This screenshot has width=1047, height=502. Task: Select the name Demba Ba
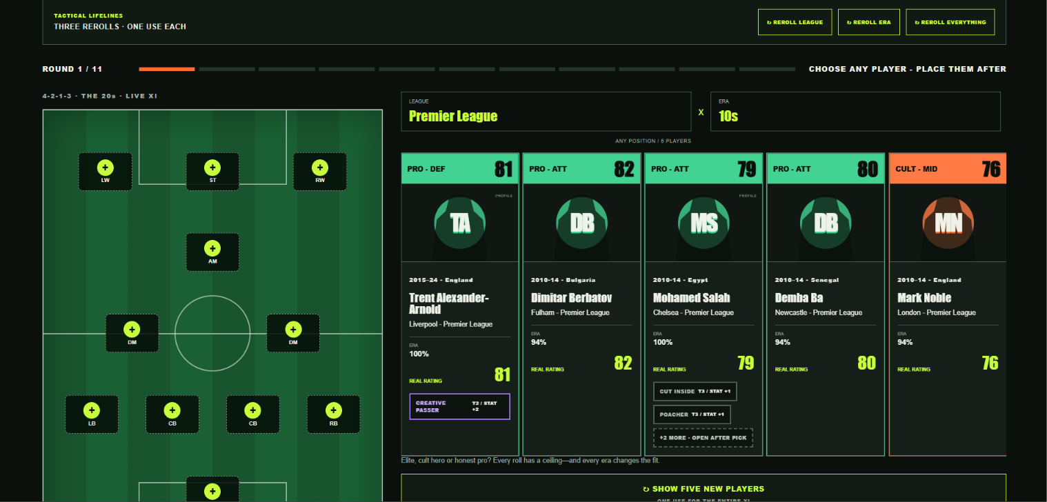click(799, 298)
